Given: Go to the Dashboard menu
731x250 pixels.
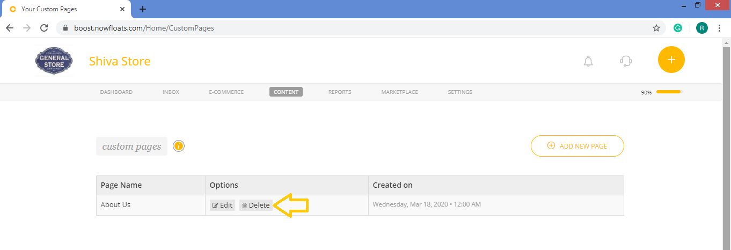Looking at the screenshot, I should pos(116,92).
